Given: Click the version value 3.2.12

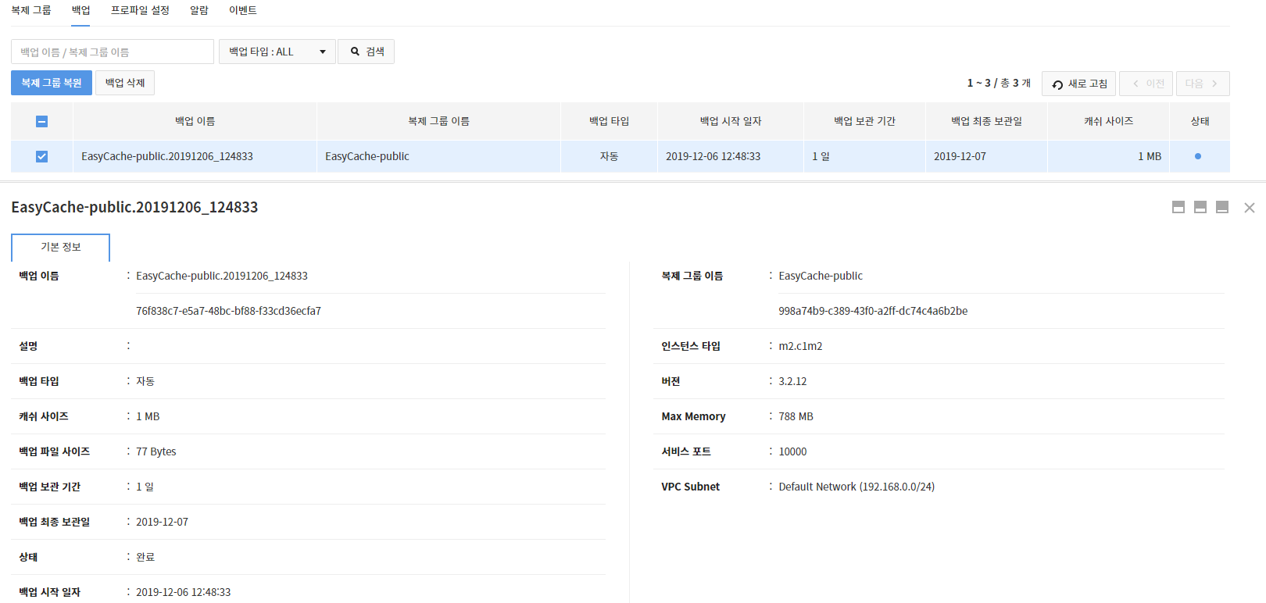Looking at the screenshot, I should [792, 381].
